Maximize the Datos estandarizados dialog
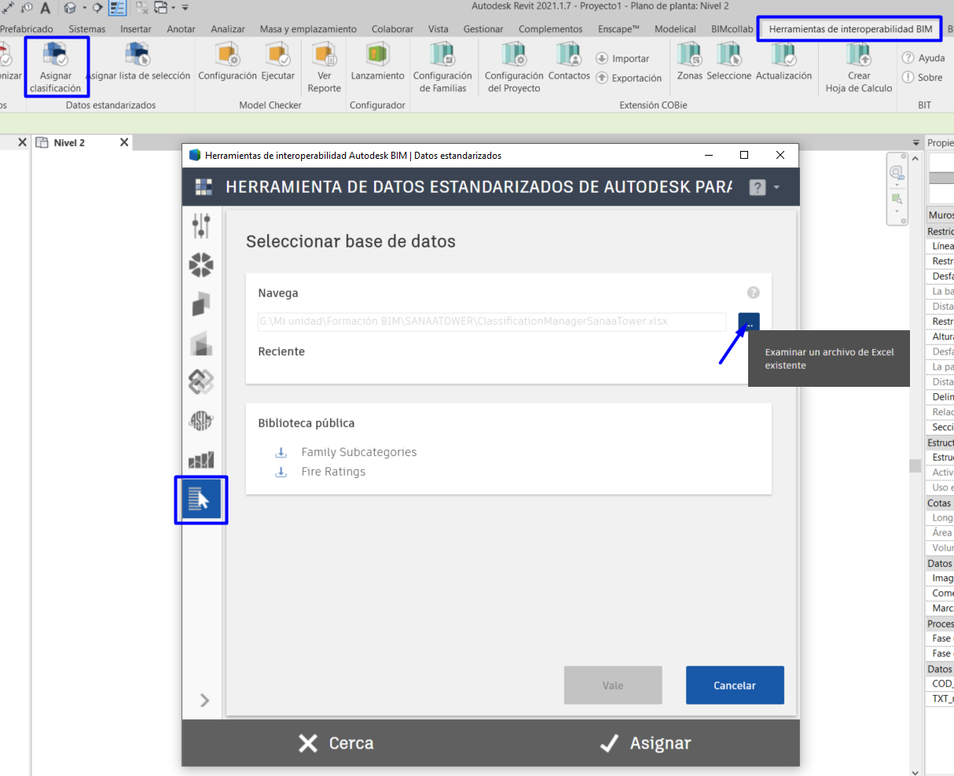This screenshot has height=776, width=954. (744, 155)
